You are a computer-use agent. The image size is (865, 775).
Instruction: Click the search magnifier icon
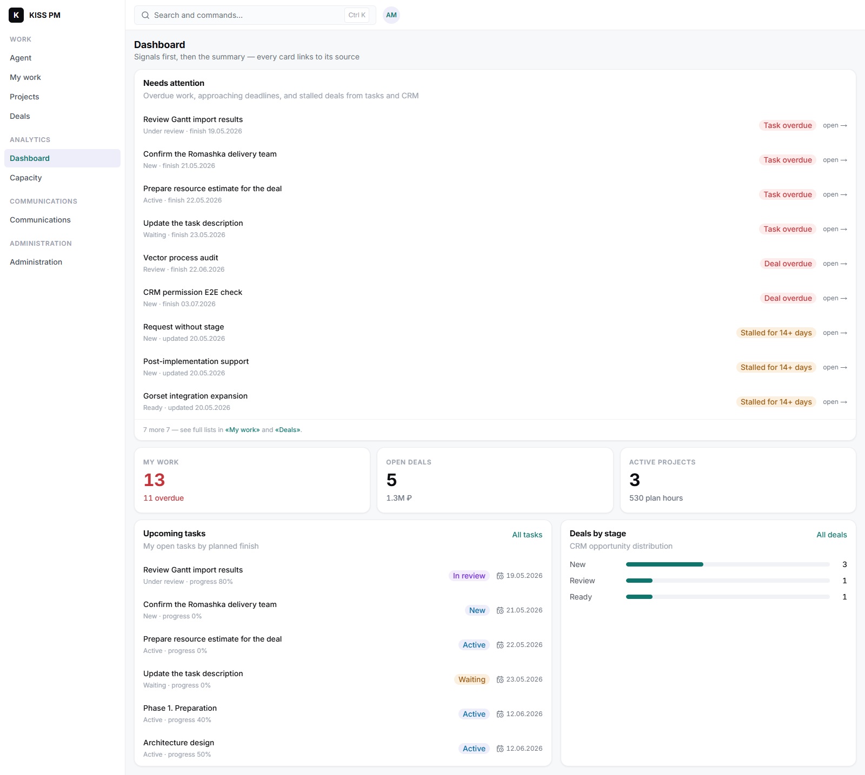pos(145,15)
